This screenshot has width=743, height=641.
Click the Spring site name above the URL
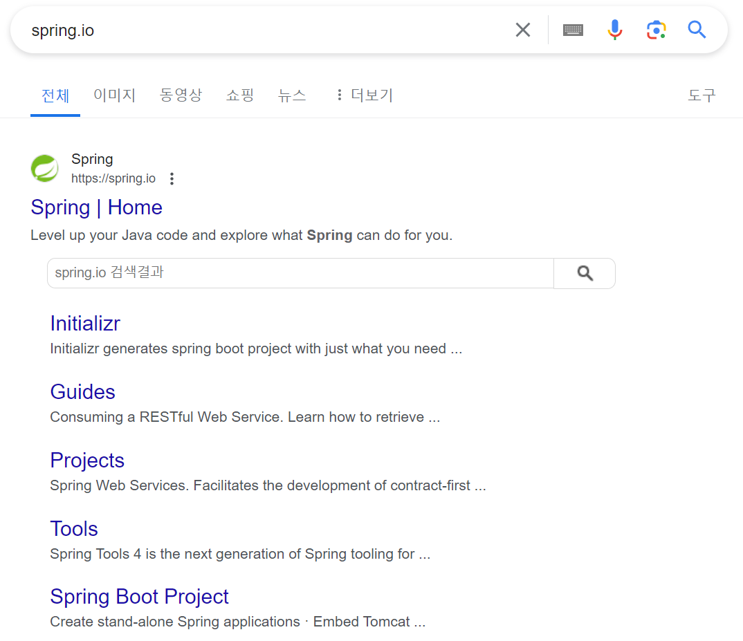[x=92, y=159]
